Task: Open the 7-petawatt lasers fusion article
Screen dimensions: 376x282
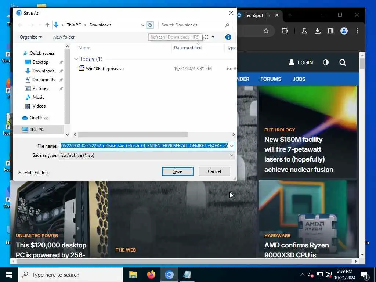Action: pyautogui.click(x=299, y=155)
